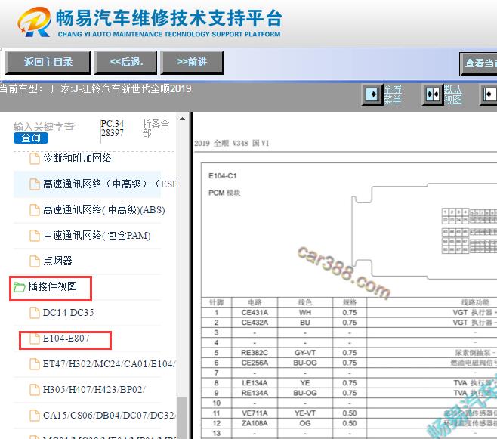Click document icon beside DC14-DC35
The width and height of the screenshot is (497, 439).
[34, 313]
